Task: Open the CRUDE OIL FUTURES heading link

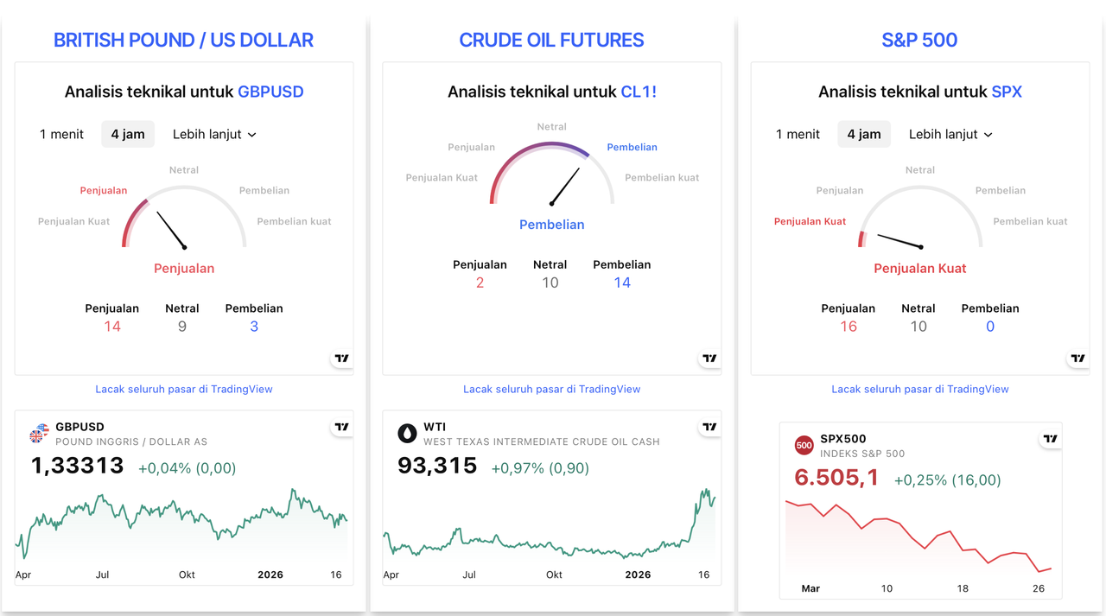Action: 551,40
